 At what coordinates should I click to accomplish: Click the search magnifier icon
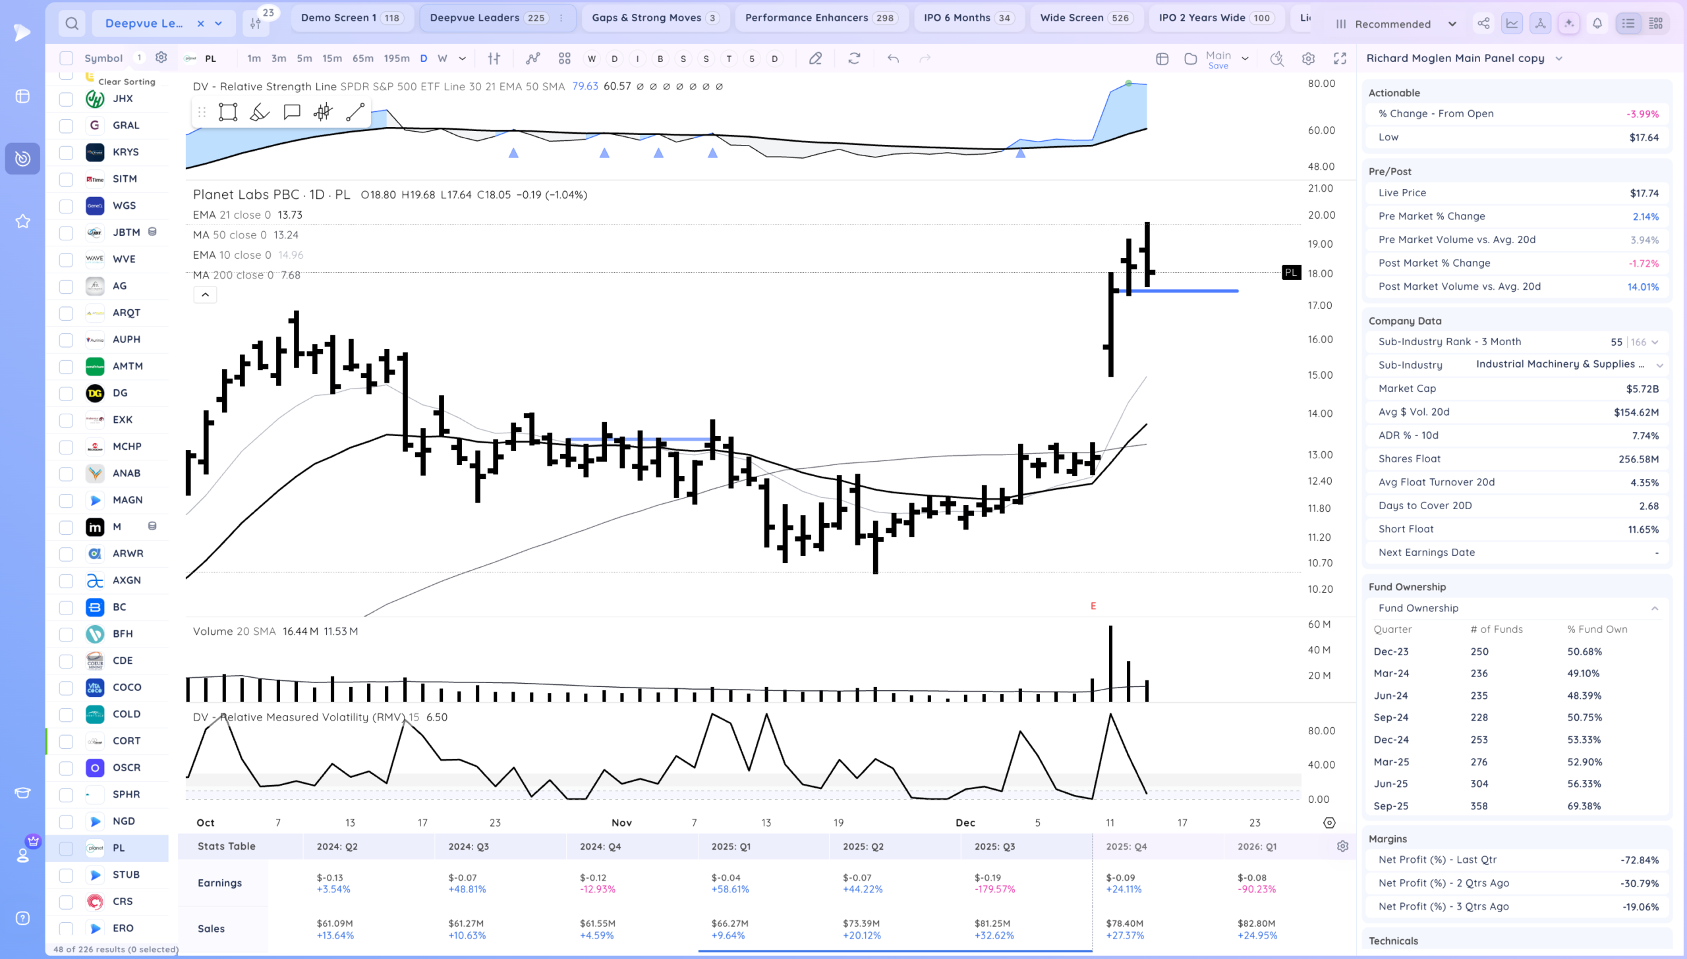coord(72,24)
